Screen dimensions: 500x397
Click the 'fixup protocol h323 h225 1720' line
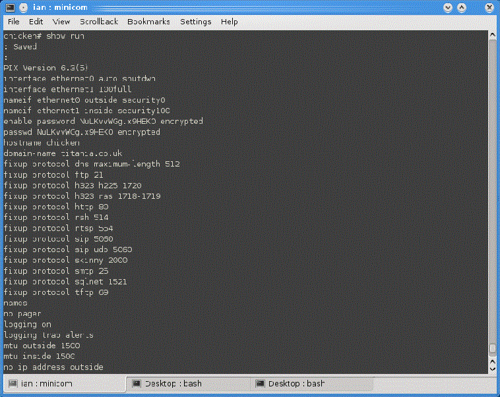[x=73, y=186]
